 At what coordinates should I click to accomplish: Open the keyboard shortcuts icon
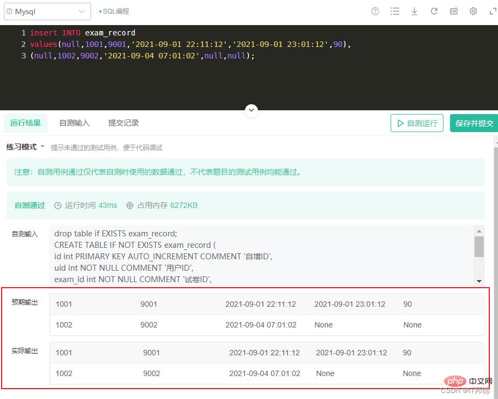click(x=454, y=11)
